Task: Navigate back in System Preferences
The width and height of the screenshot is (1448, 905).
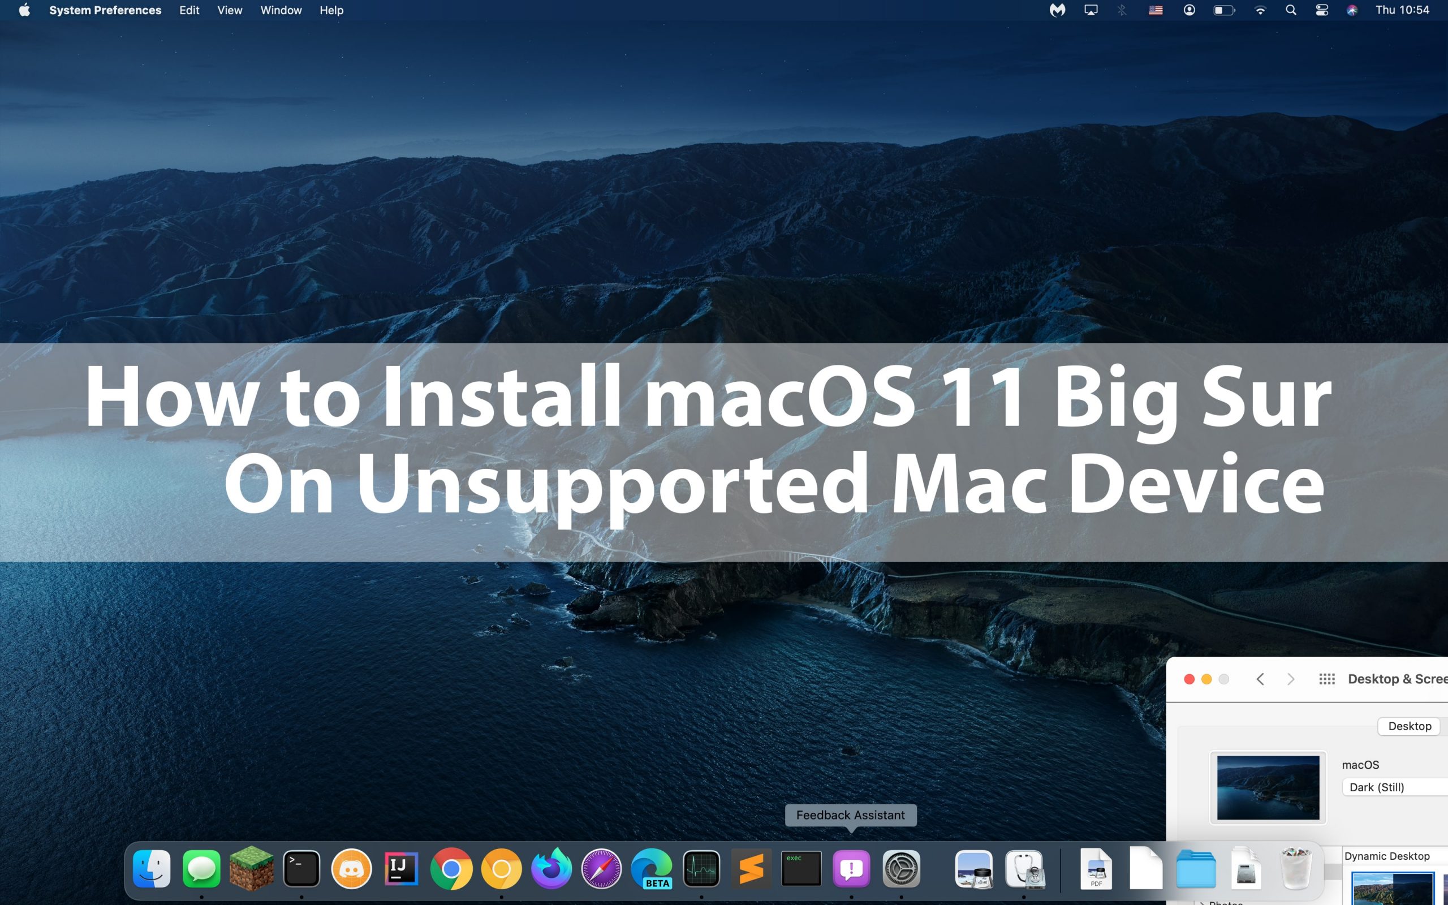Action: coord(1261,678)
